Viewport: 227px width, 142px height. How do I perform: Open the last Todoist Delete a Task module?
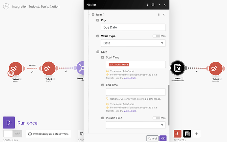coord(216,69)
